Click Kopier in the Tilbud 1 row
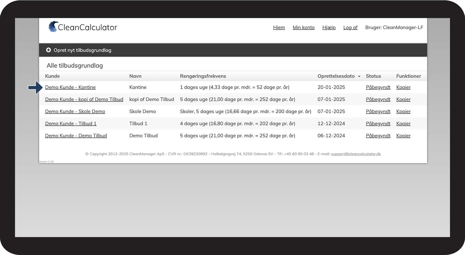This screenshot has height=255, width=465. point(403,123)
